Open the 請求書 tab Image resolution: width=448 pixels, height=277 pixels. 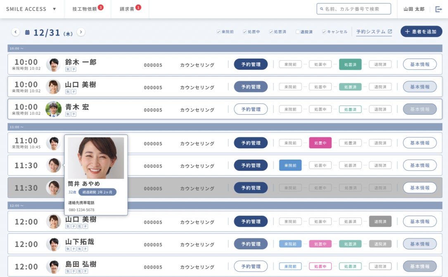[127, 9]
